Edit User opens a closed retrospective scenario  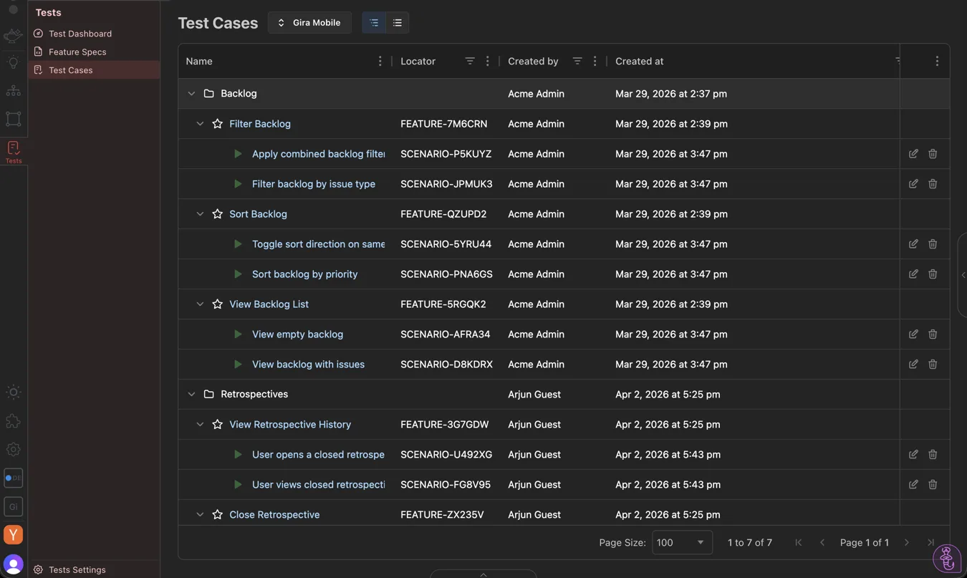click(x=913, y=455)
